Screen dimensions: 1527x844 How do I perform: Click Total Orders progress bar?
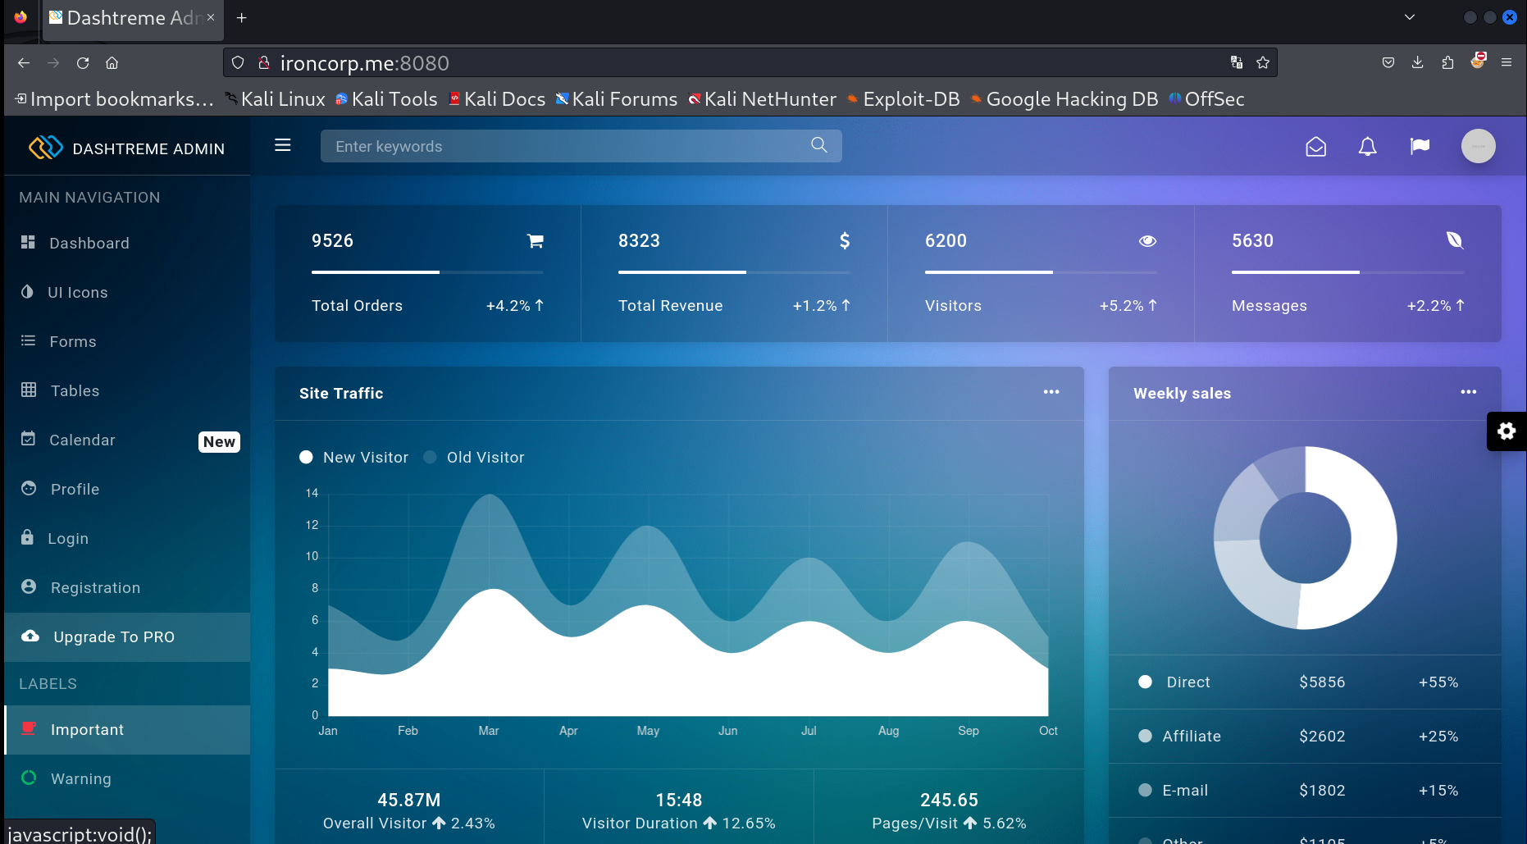(427, 271)
